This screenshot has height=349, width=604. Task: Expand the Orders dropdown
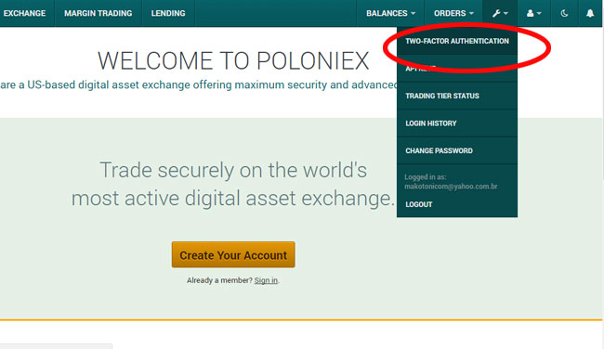click(453, 14)
